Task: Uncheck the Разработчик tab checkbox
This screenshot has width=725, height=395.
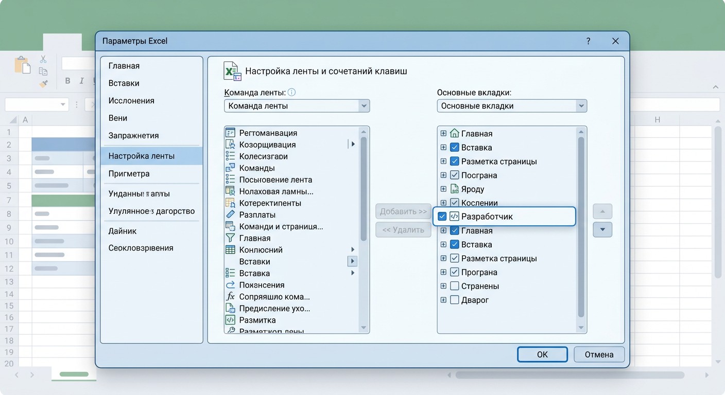Action: click(442, 217)
